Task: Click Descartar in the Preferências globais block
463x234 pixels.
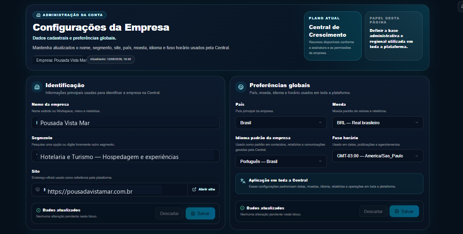Action: click(373, 211)
